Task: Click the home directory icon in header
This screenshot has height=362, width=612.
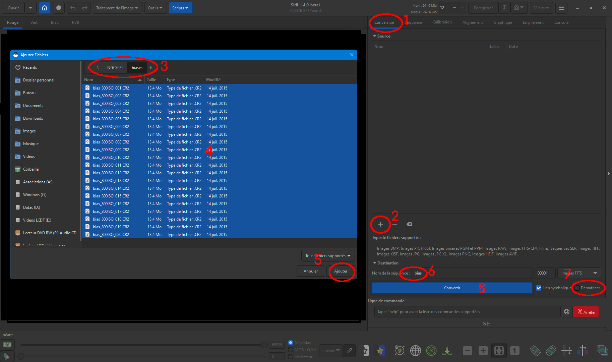Action: click(x=45, y=8)
